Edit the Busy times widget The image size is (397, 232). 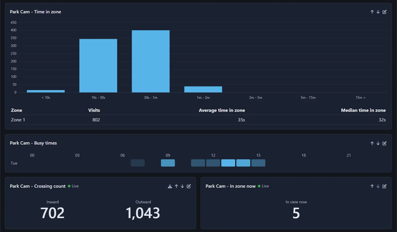click(385, 143)
